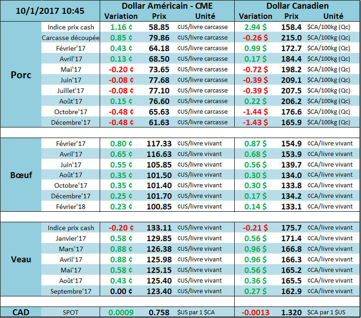Click the 1.320 Canadian spot price
This screenshot has height=318, width=361.
(291, 312)
